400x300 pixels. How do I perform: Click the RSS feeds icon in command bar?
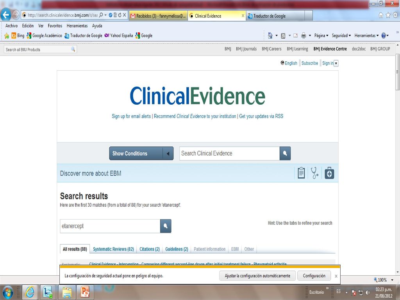pos(283,36)
